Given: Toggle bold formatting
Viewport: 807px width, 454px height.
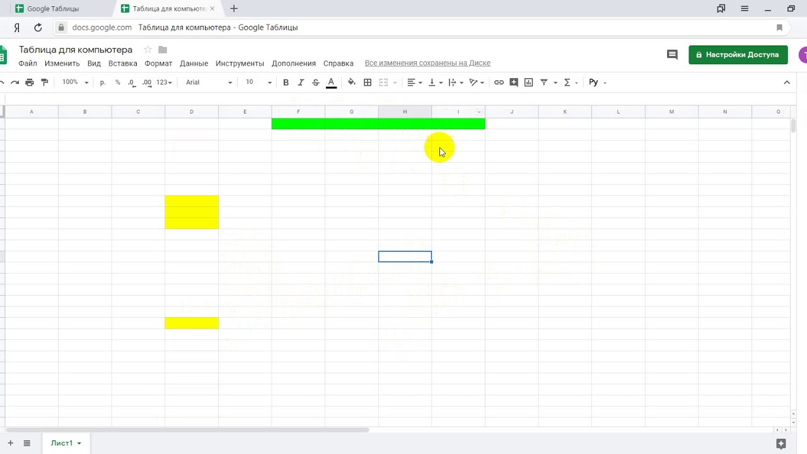Looking at the screenshot, I should coord(286,83).
